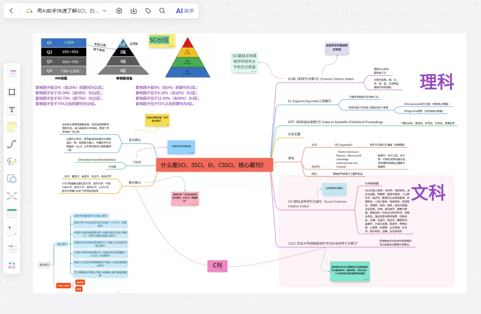The height and width of the screenshot is (314, 481).
Task: Select the central red topic node
Action: pyautogui.click(x=214, y=165)
